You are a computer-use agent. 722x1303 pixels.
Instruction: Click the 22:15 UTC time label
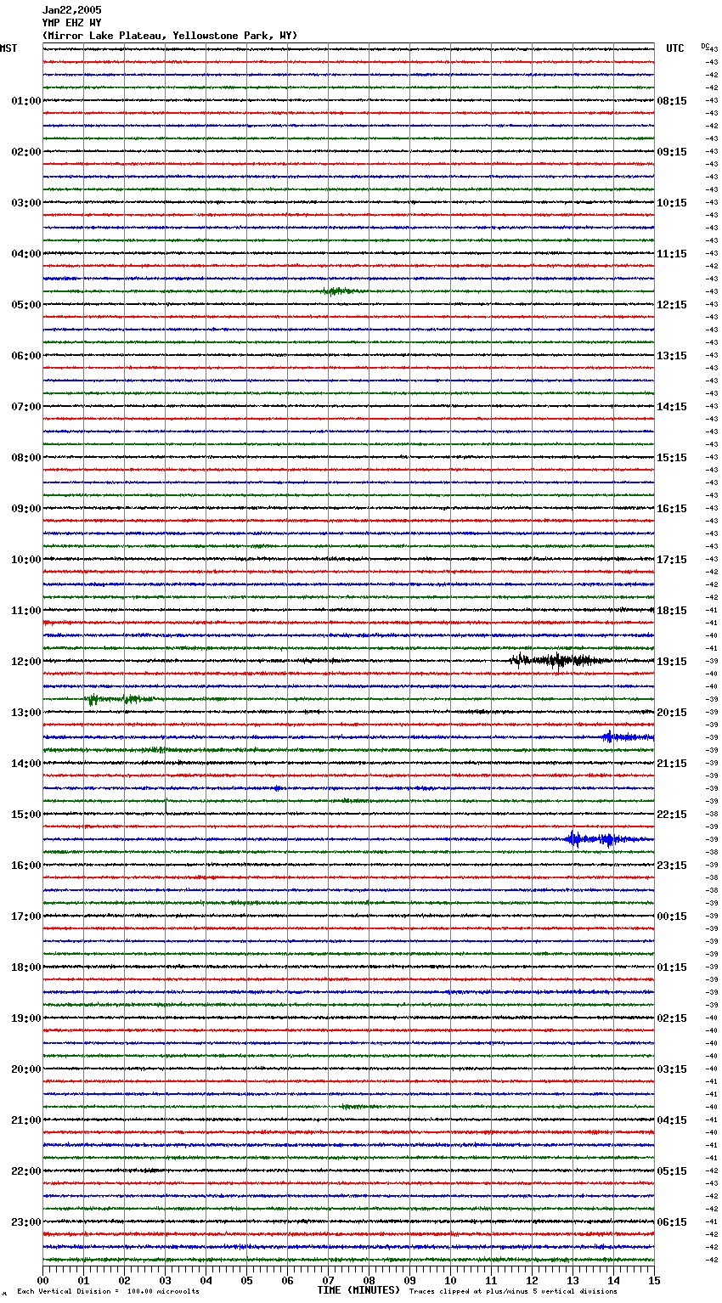tap(672, 815)
